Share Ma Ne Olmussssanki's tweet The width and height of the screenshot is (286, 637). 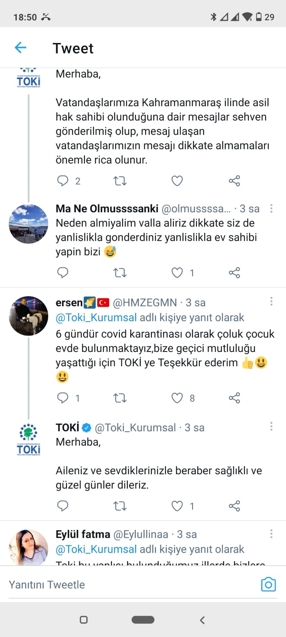coord(234,273)
